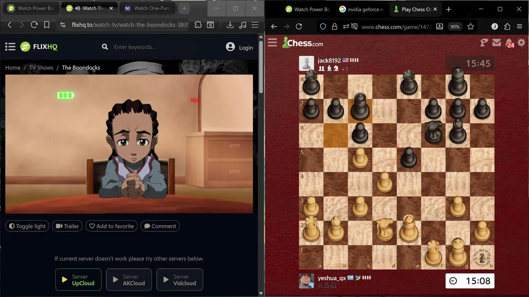Open the FlixHQ hamburger menu
The width and height of the screenshot is (529, 297).
click(10, 47)
